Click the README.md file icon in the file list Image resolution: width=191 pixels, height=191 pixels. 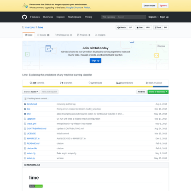[x=25, y=143]
